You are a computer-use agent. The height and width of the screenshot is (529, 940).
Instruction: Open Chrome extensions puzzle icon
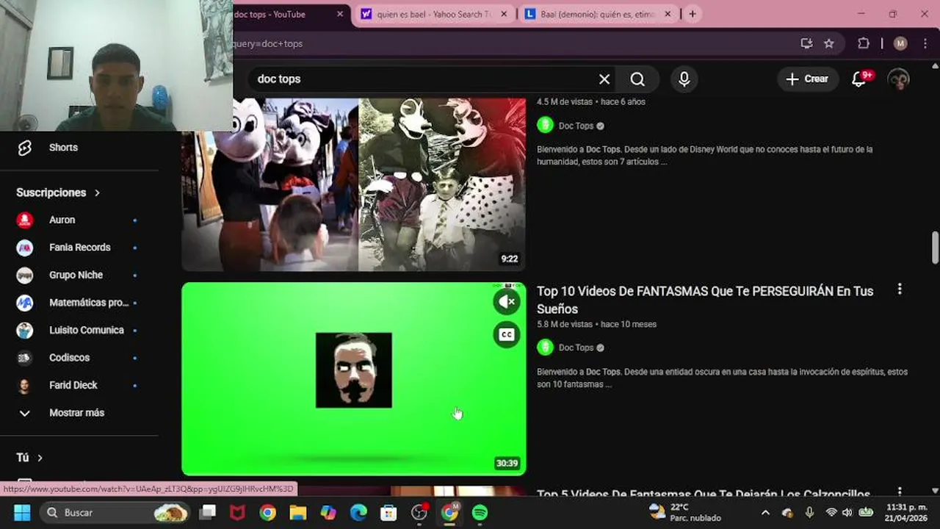(864, 43)
